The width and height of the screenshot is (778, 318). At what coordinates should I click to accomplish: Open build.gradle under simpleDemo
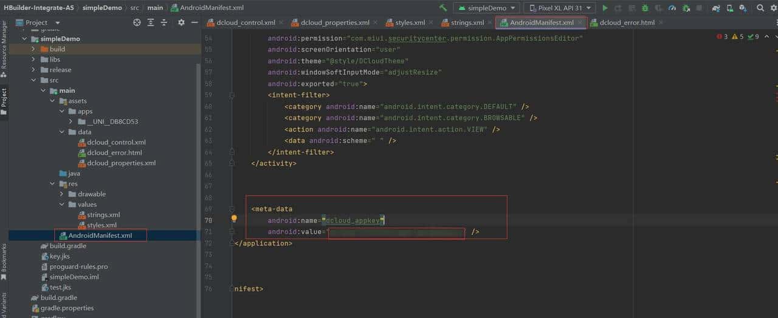pos(67,246)
